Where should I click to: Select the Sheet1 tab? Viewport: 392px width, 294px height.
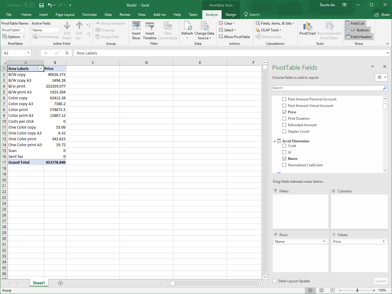(x=39, y=283)
